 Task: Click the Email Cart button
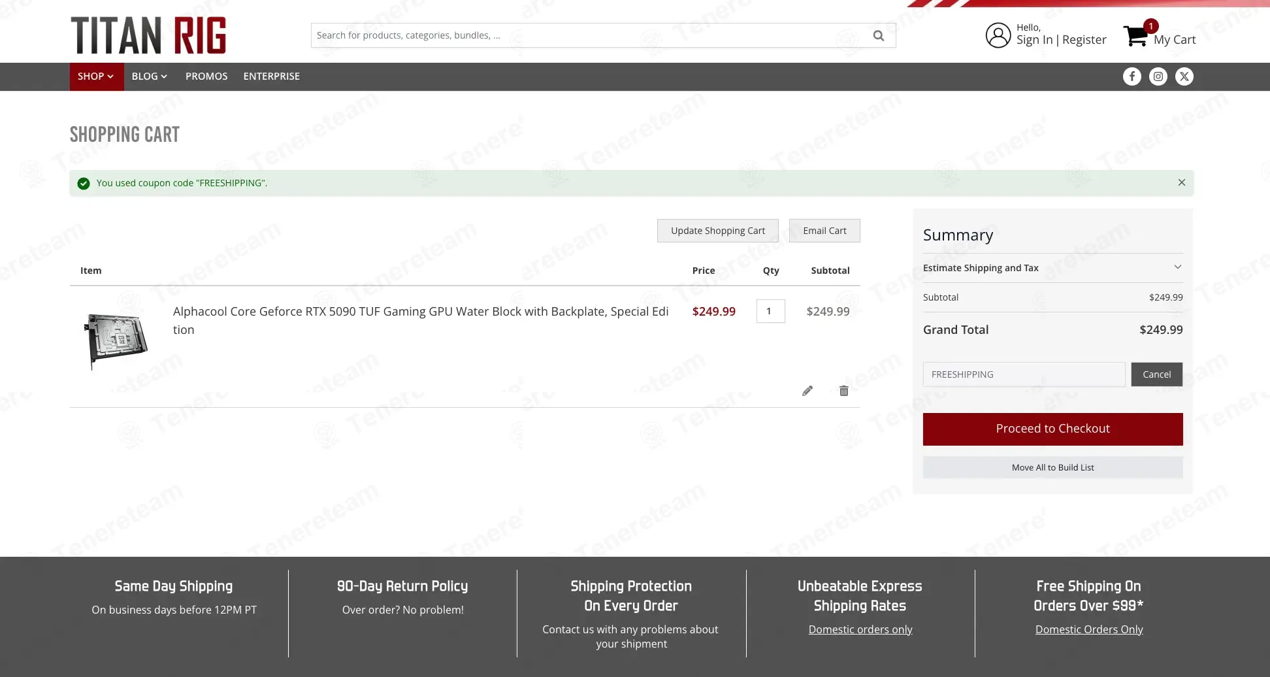click(x=824, y=231)
